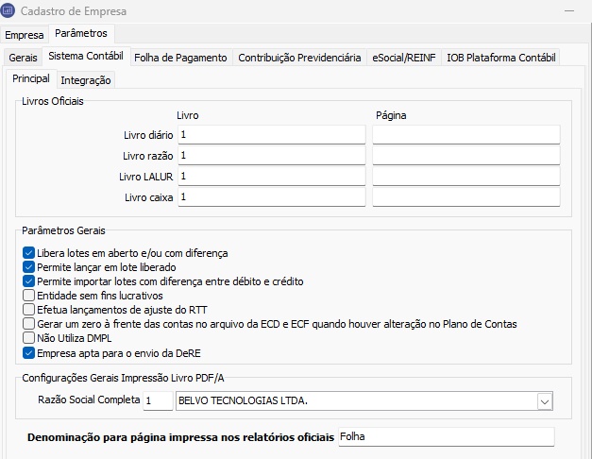
Task: Check the Não Utiliza DMPL option
Action: (28, 338)
